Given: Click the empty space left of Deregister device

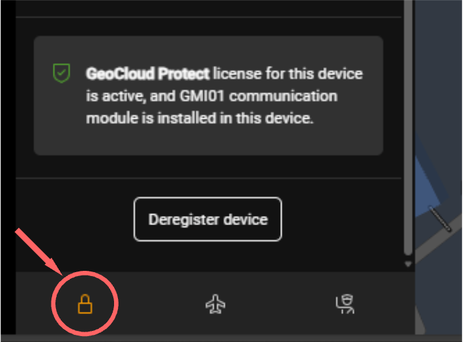Looking at the screenshot, I should click(x=72, y=219).
